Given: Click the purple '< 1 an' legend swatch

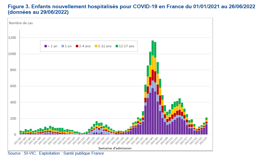Looking at the screenshot, I should coord(46,46).
